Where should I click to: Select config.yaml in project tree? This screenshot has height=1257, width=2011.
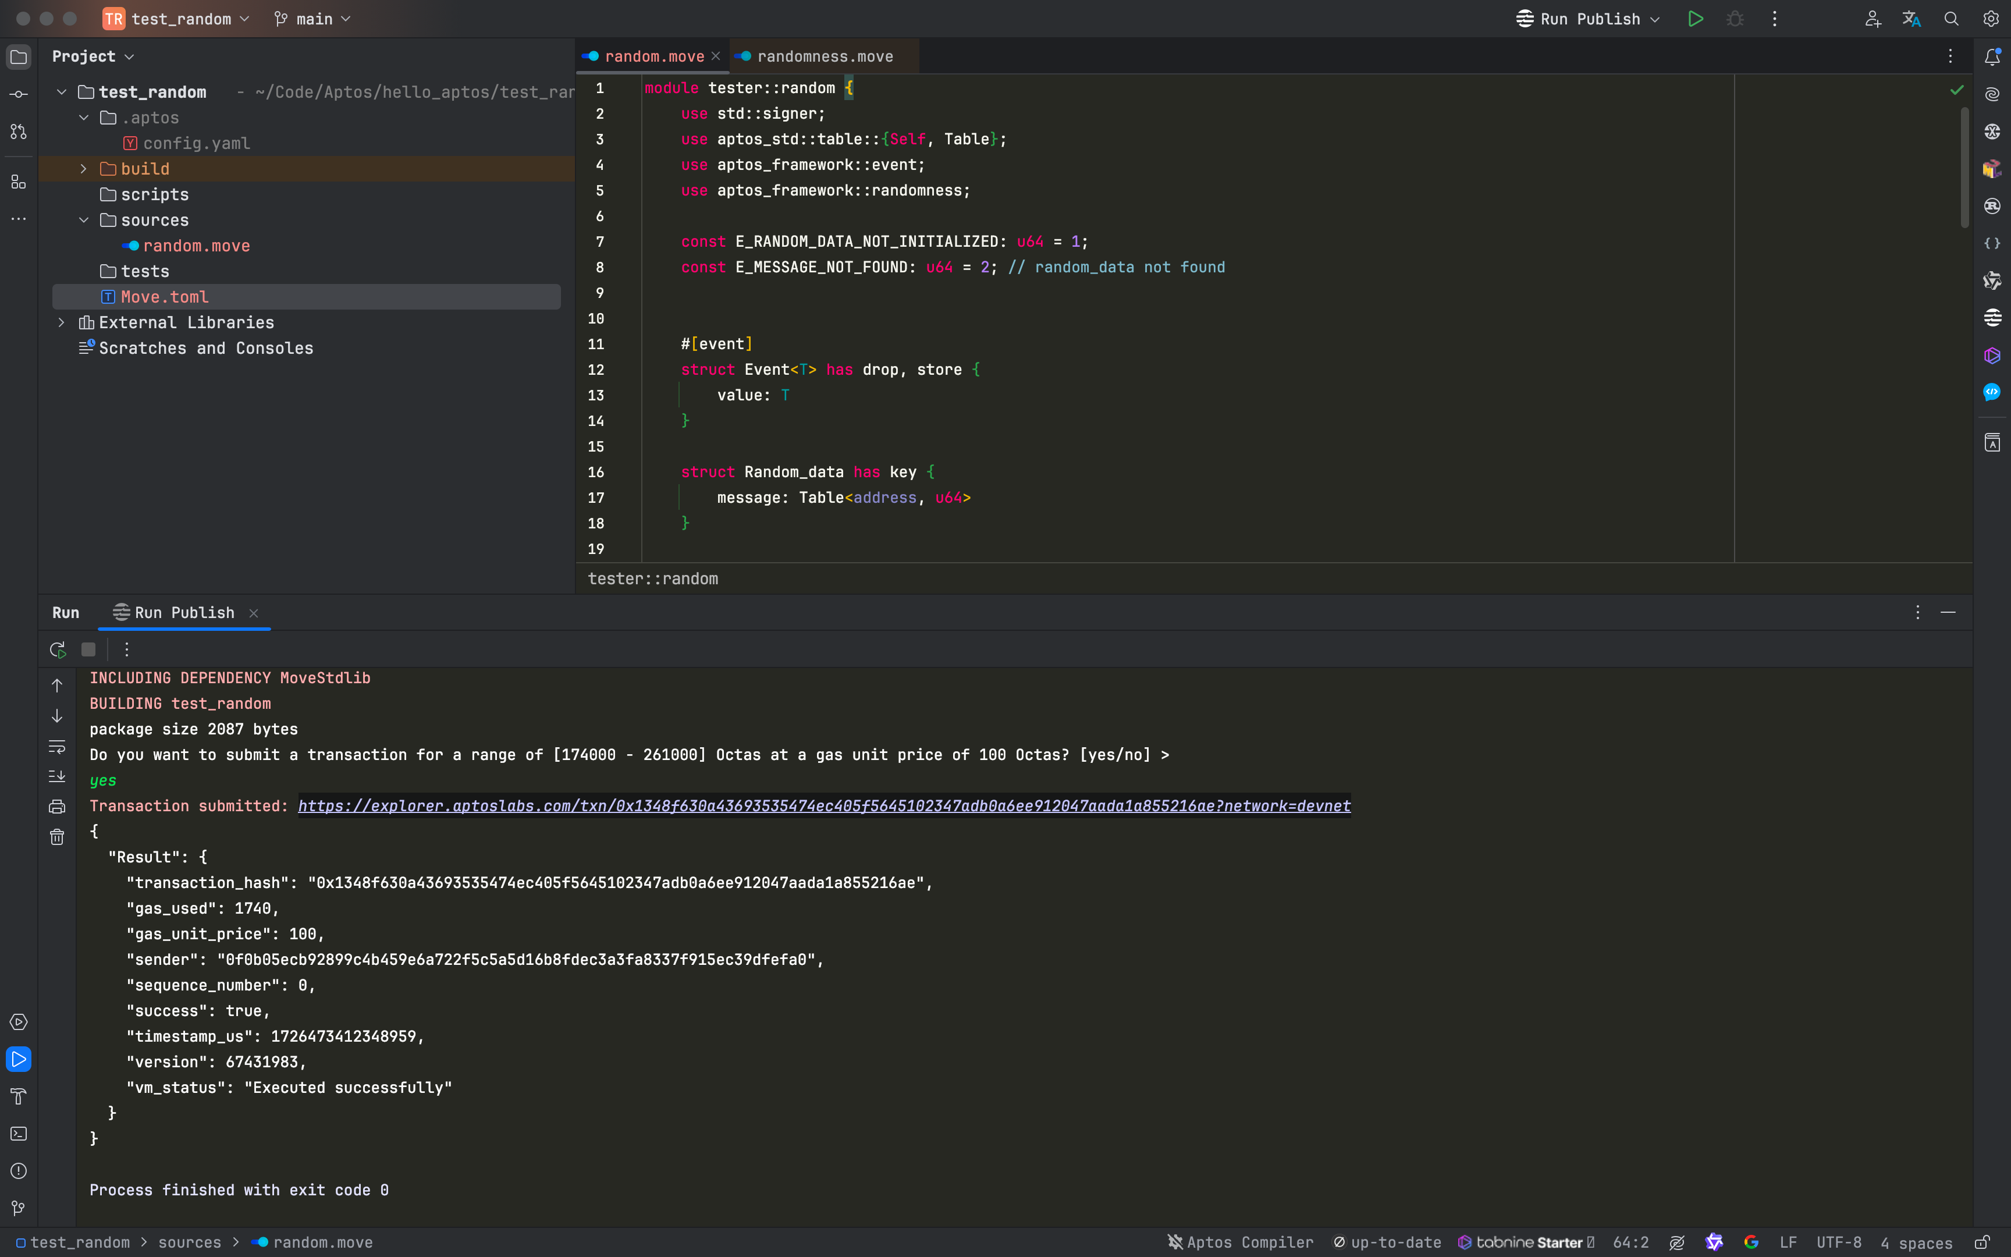click(x=196, y=144)
